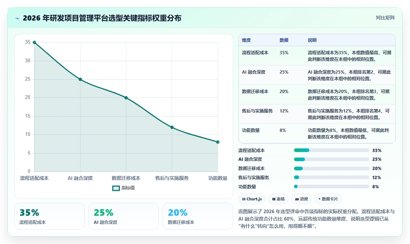
Task: Select the Chart.js tag chip
Action: click(252, 199)
